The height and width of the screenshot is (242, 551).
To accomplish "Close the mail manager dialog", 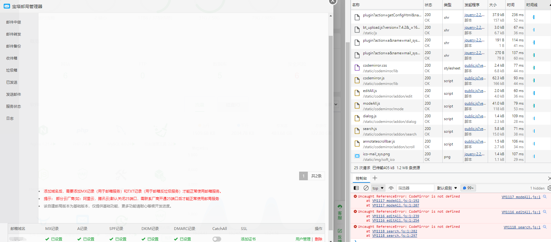I will 332,1.
